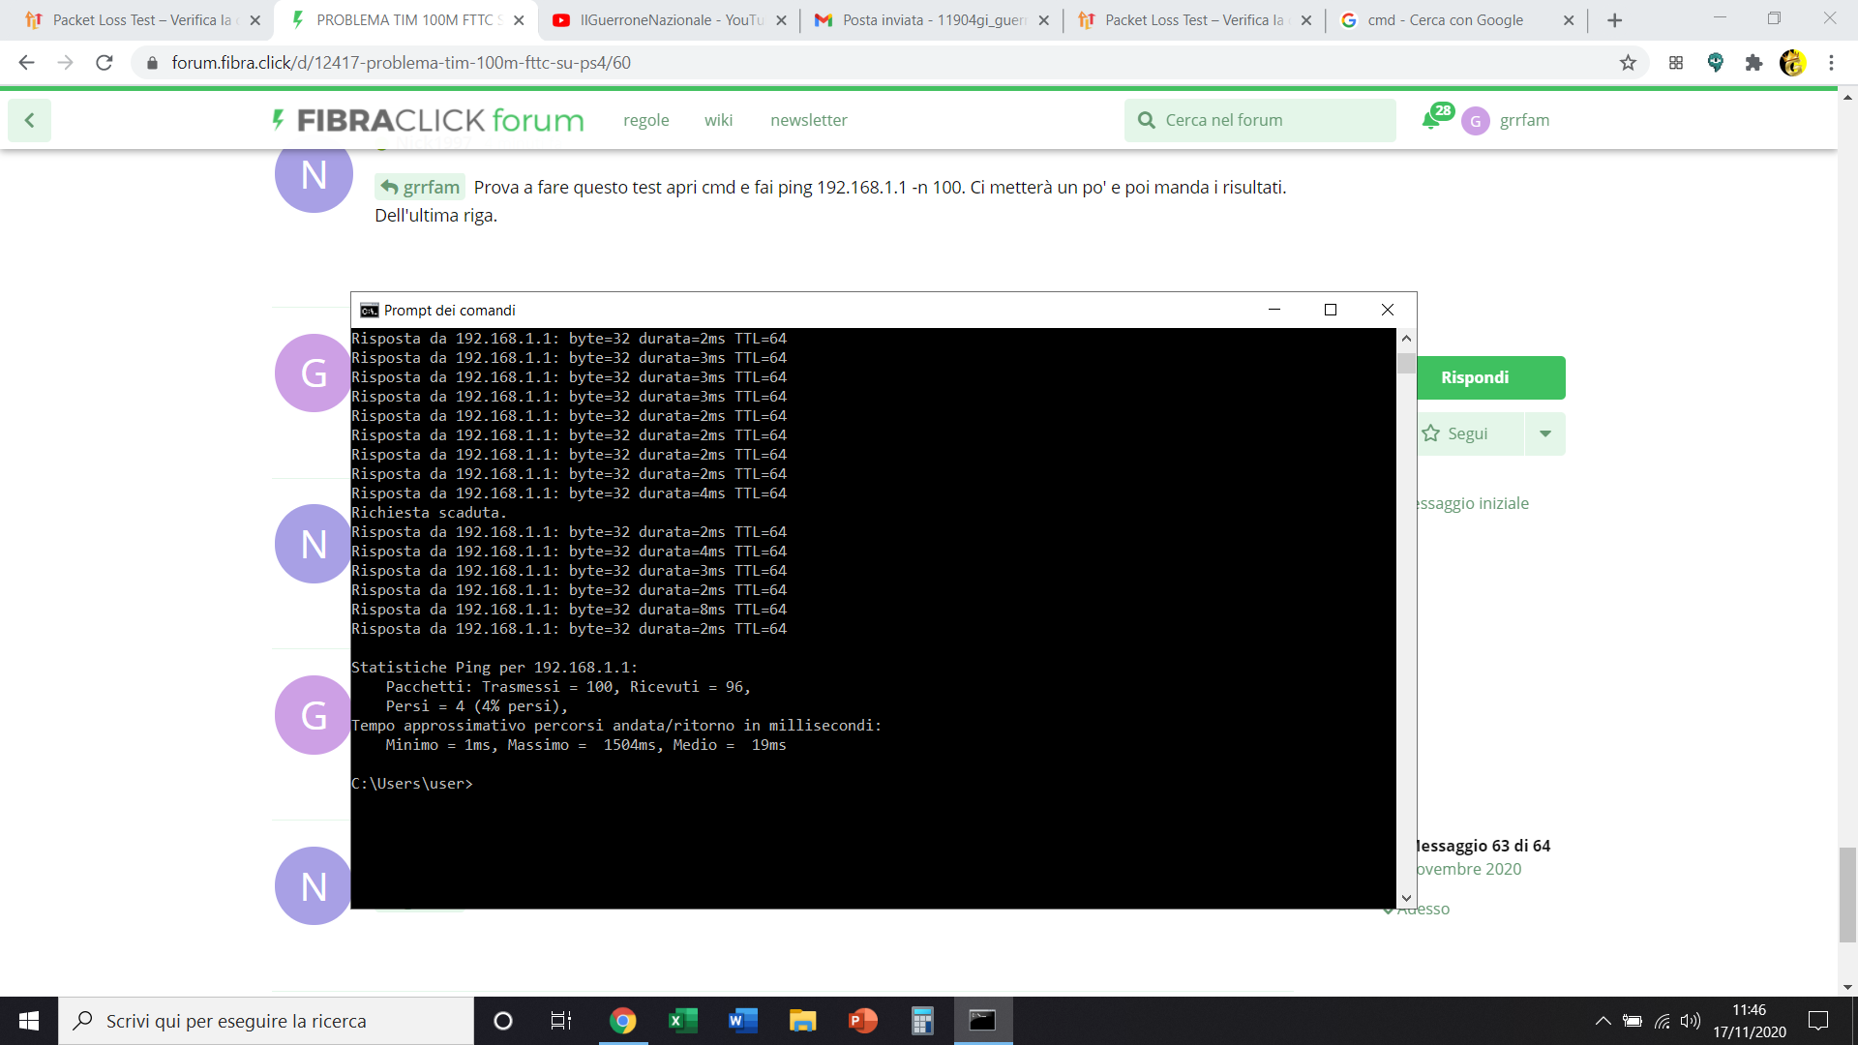Open the wiki menu item
Screen dimensions: 1858x1045
719,120
